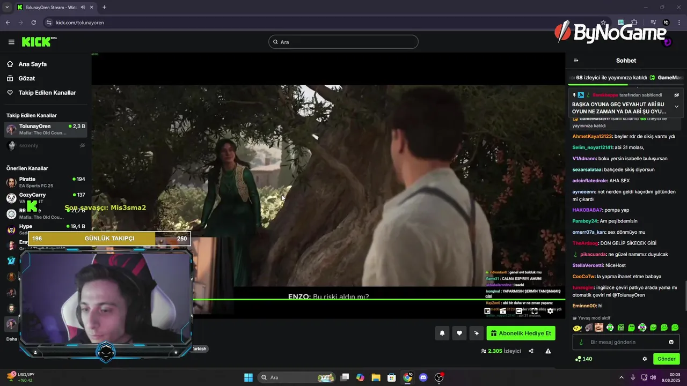The image size is (687, 386).
Task: Open the tab search dropdown arrow
Action: 7,8
